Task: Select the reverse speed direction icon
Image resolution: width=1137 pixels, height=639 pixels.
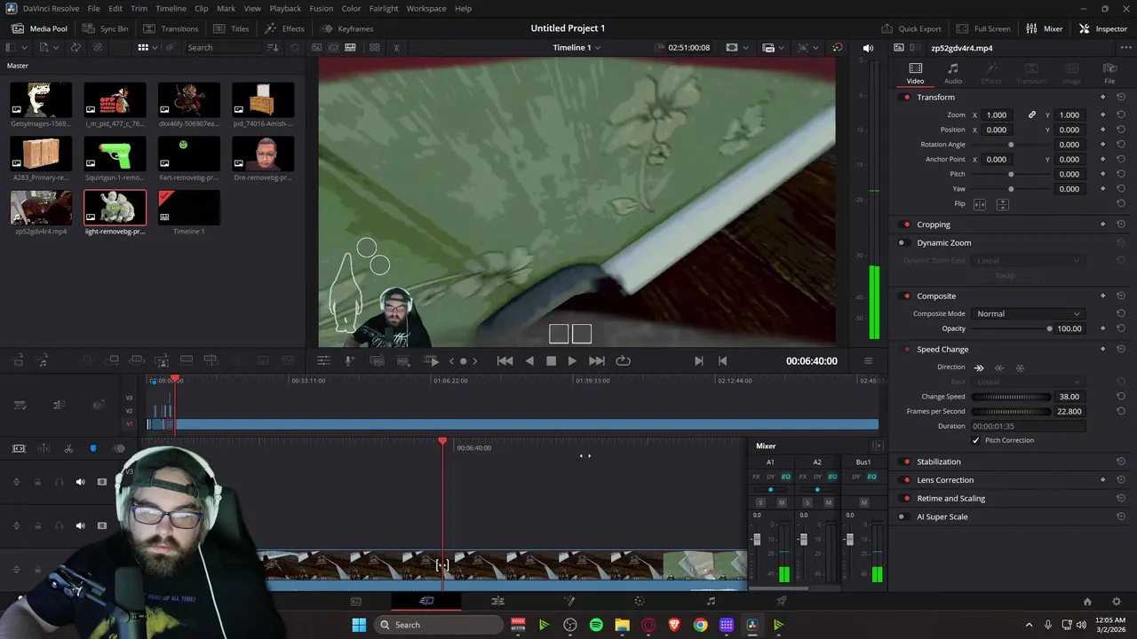Action: [x=999, y=367]
